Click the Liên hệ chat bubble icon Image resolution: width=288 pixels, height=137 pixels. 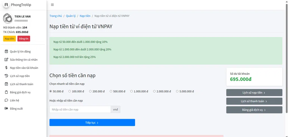[6, 100]
